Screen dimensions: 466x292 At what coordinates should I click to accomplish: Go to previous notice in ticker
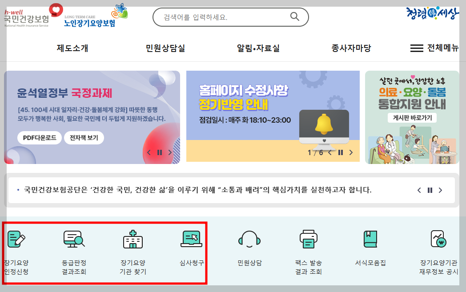point(419,190)
